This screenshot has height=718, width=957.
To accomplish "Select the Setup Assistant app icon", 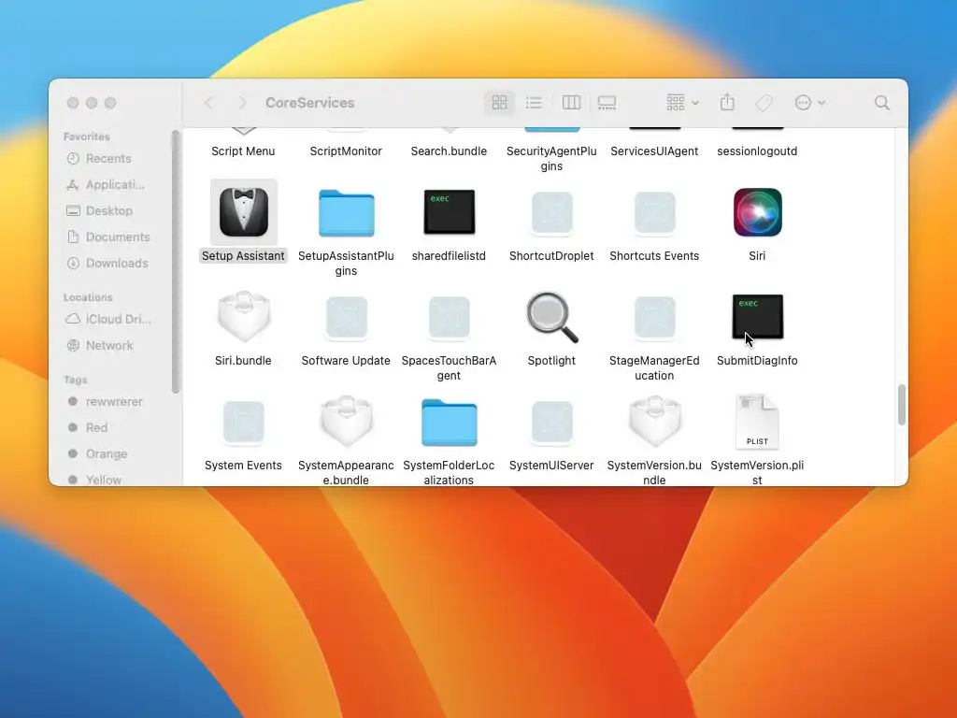I will click(x=244, y=212).
